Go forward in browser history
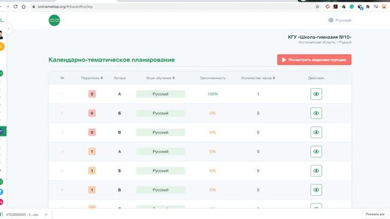 pos(7,7)
